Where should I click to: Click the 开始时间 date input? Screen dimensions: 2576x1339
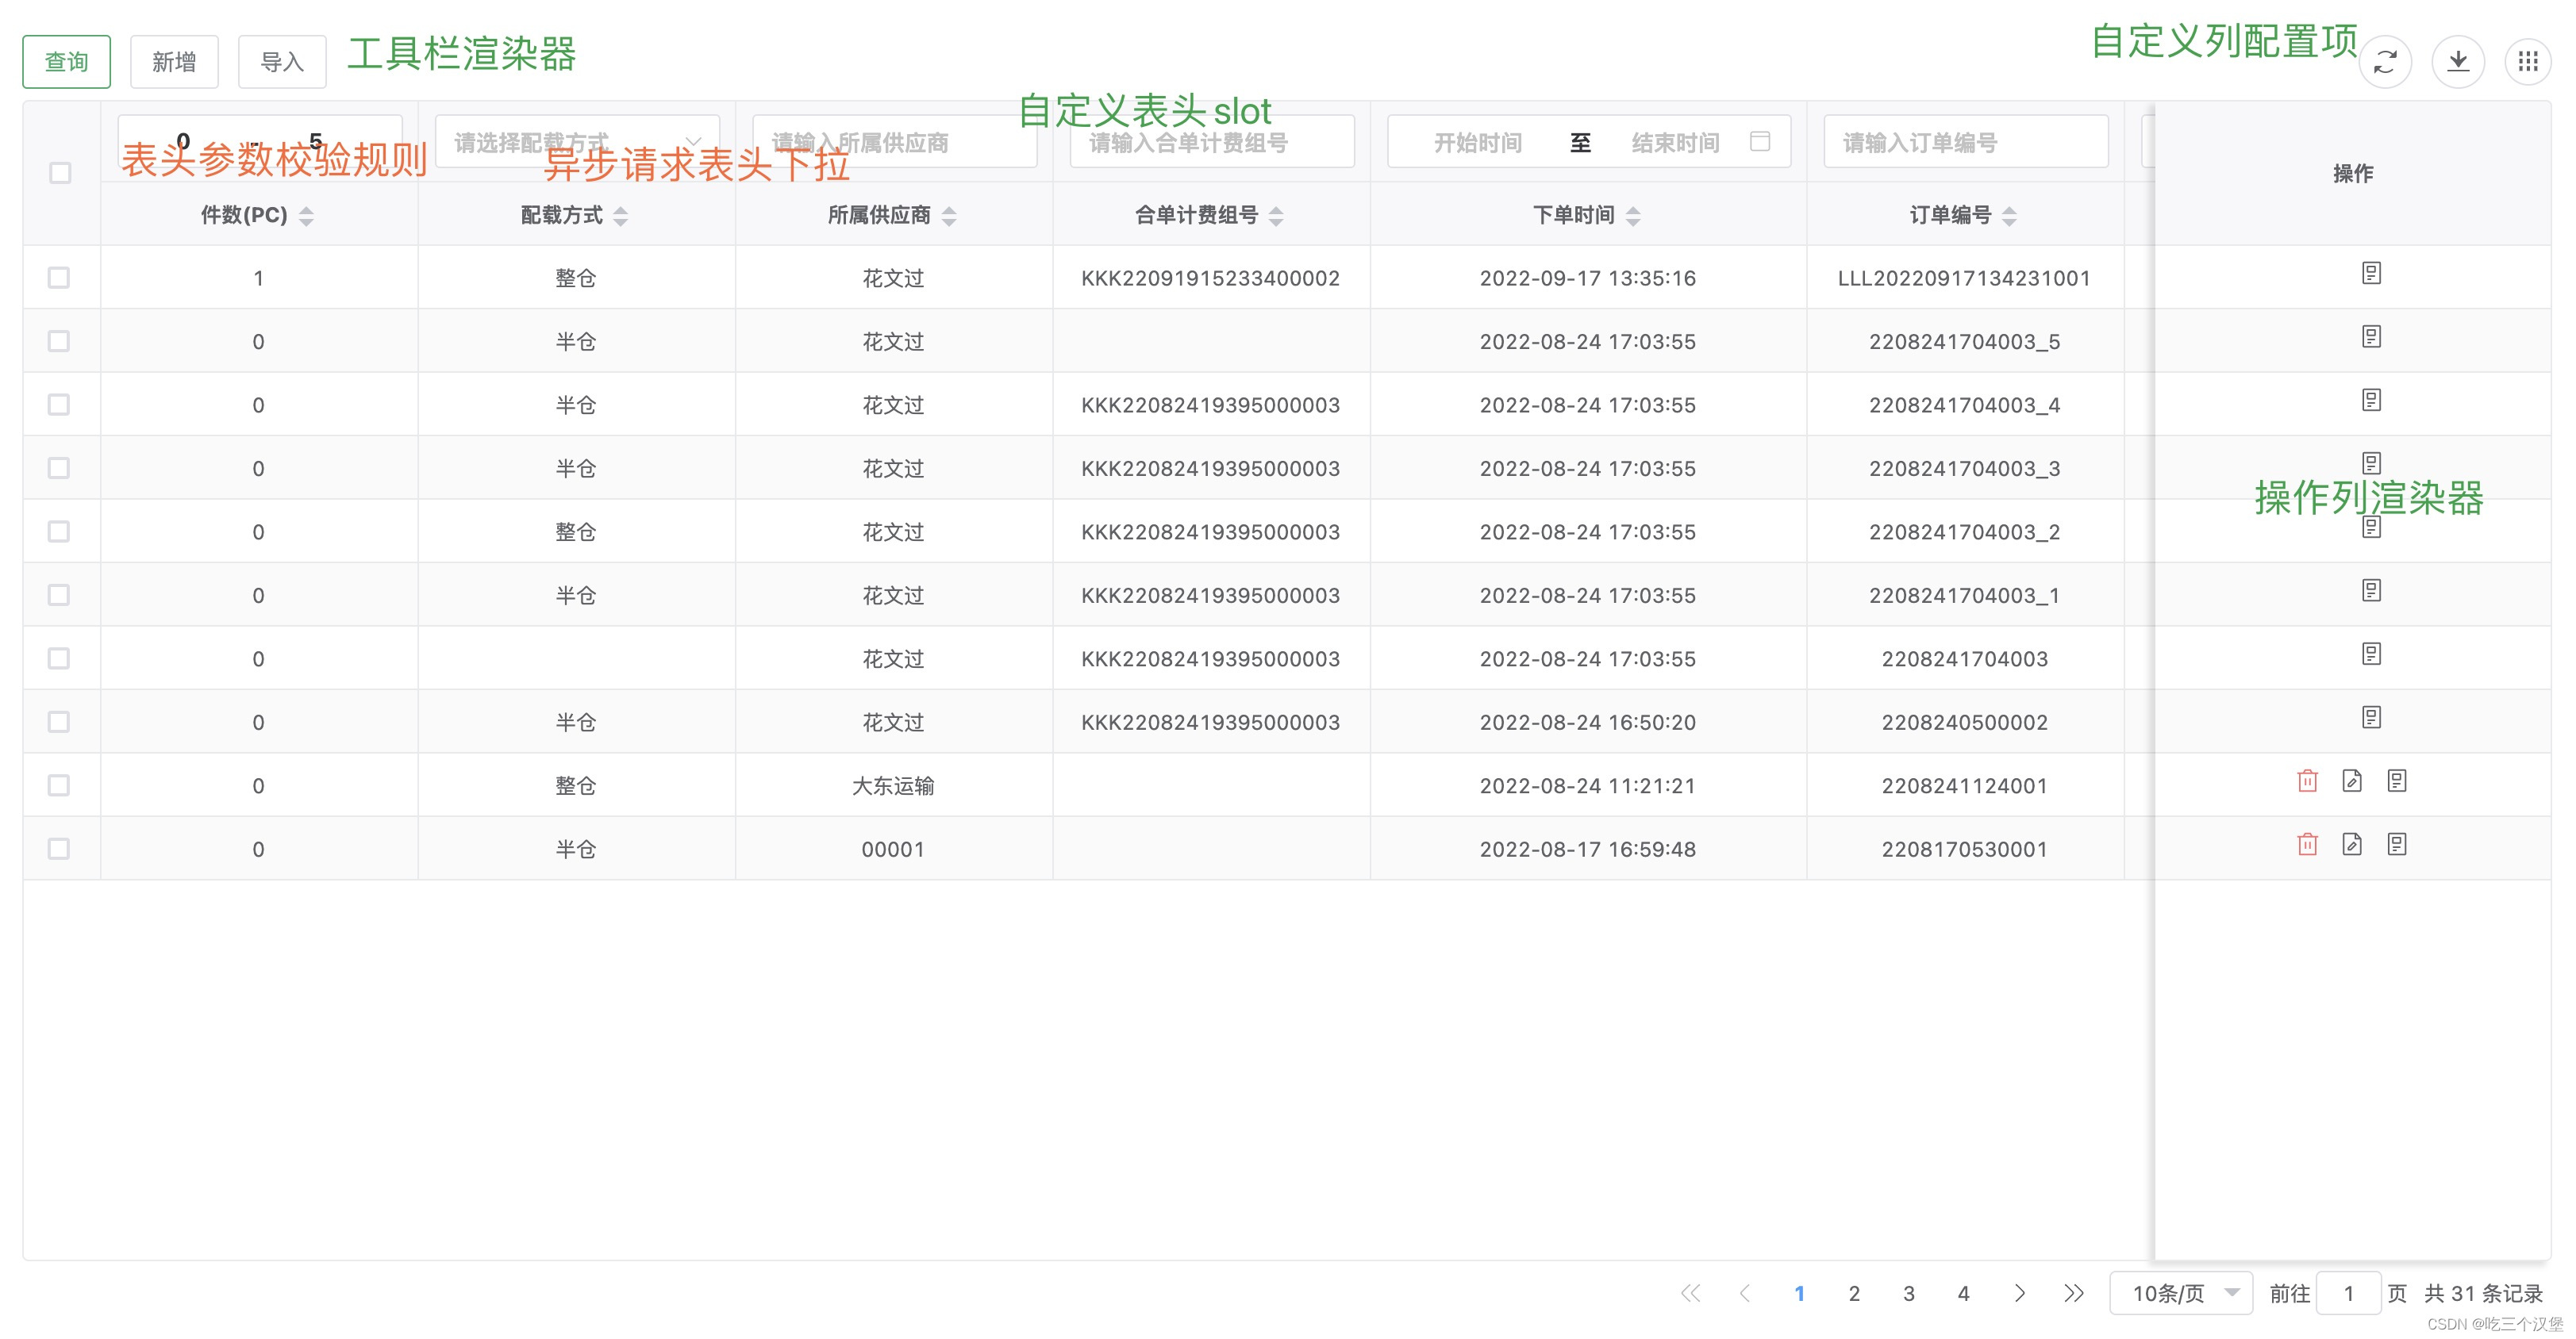click(x=1478, y=143)
